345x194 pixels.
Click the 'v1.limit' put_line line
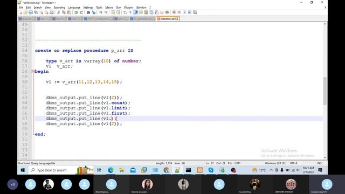88,108
